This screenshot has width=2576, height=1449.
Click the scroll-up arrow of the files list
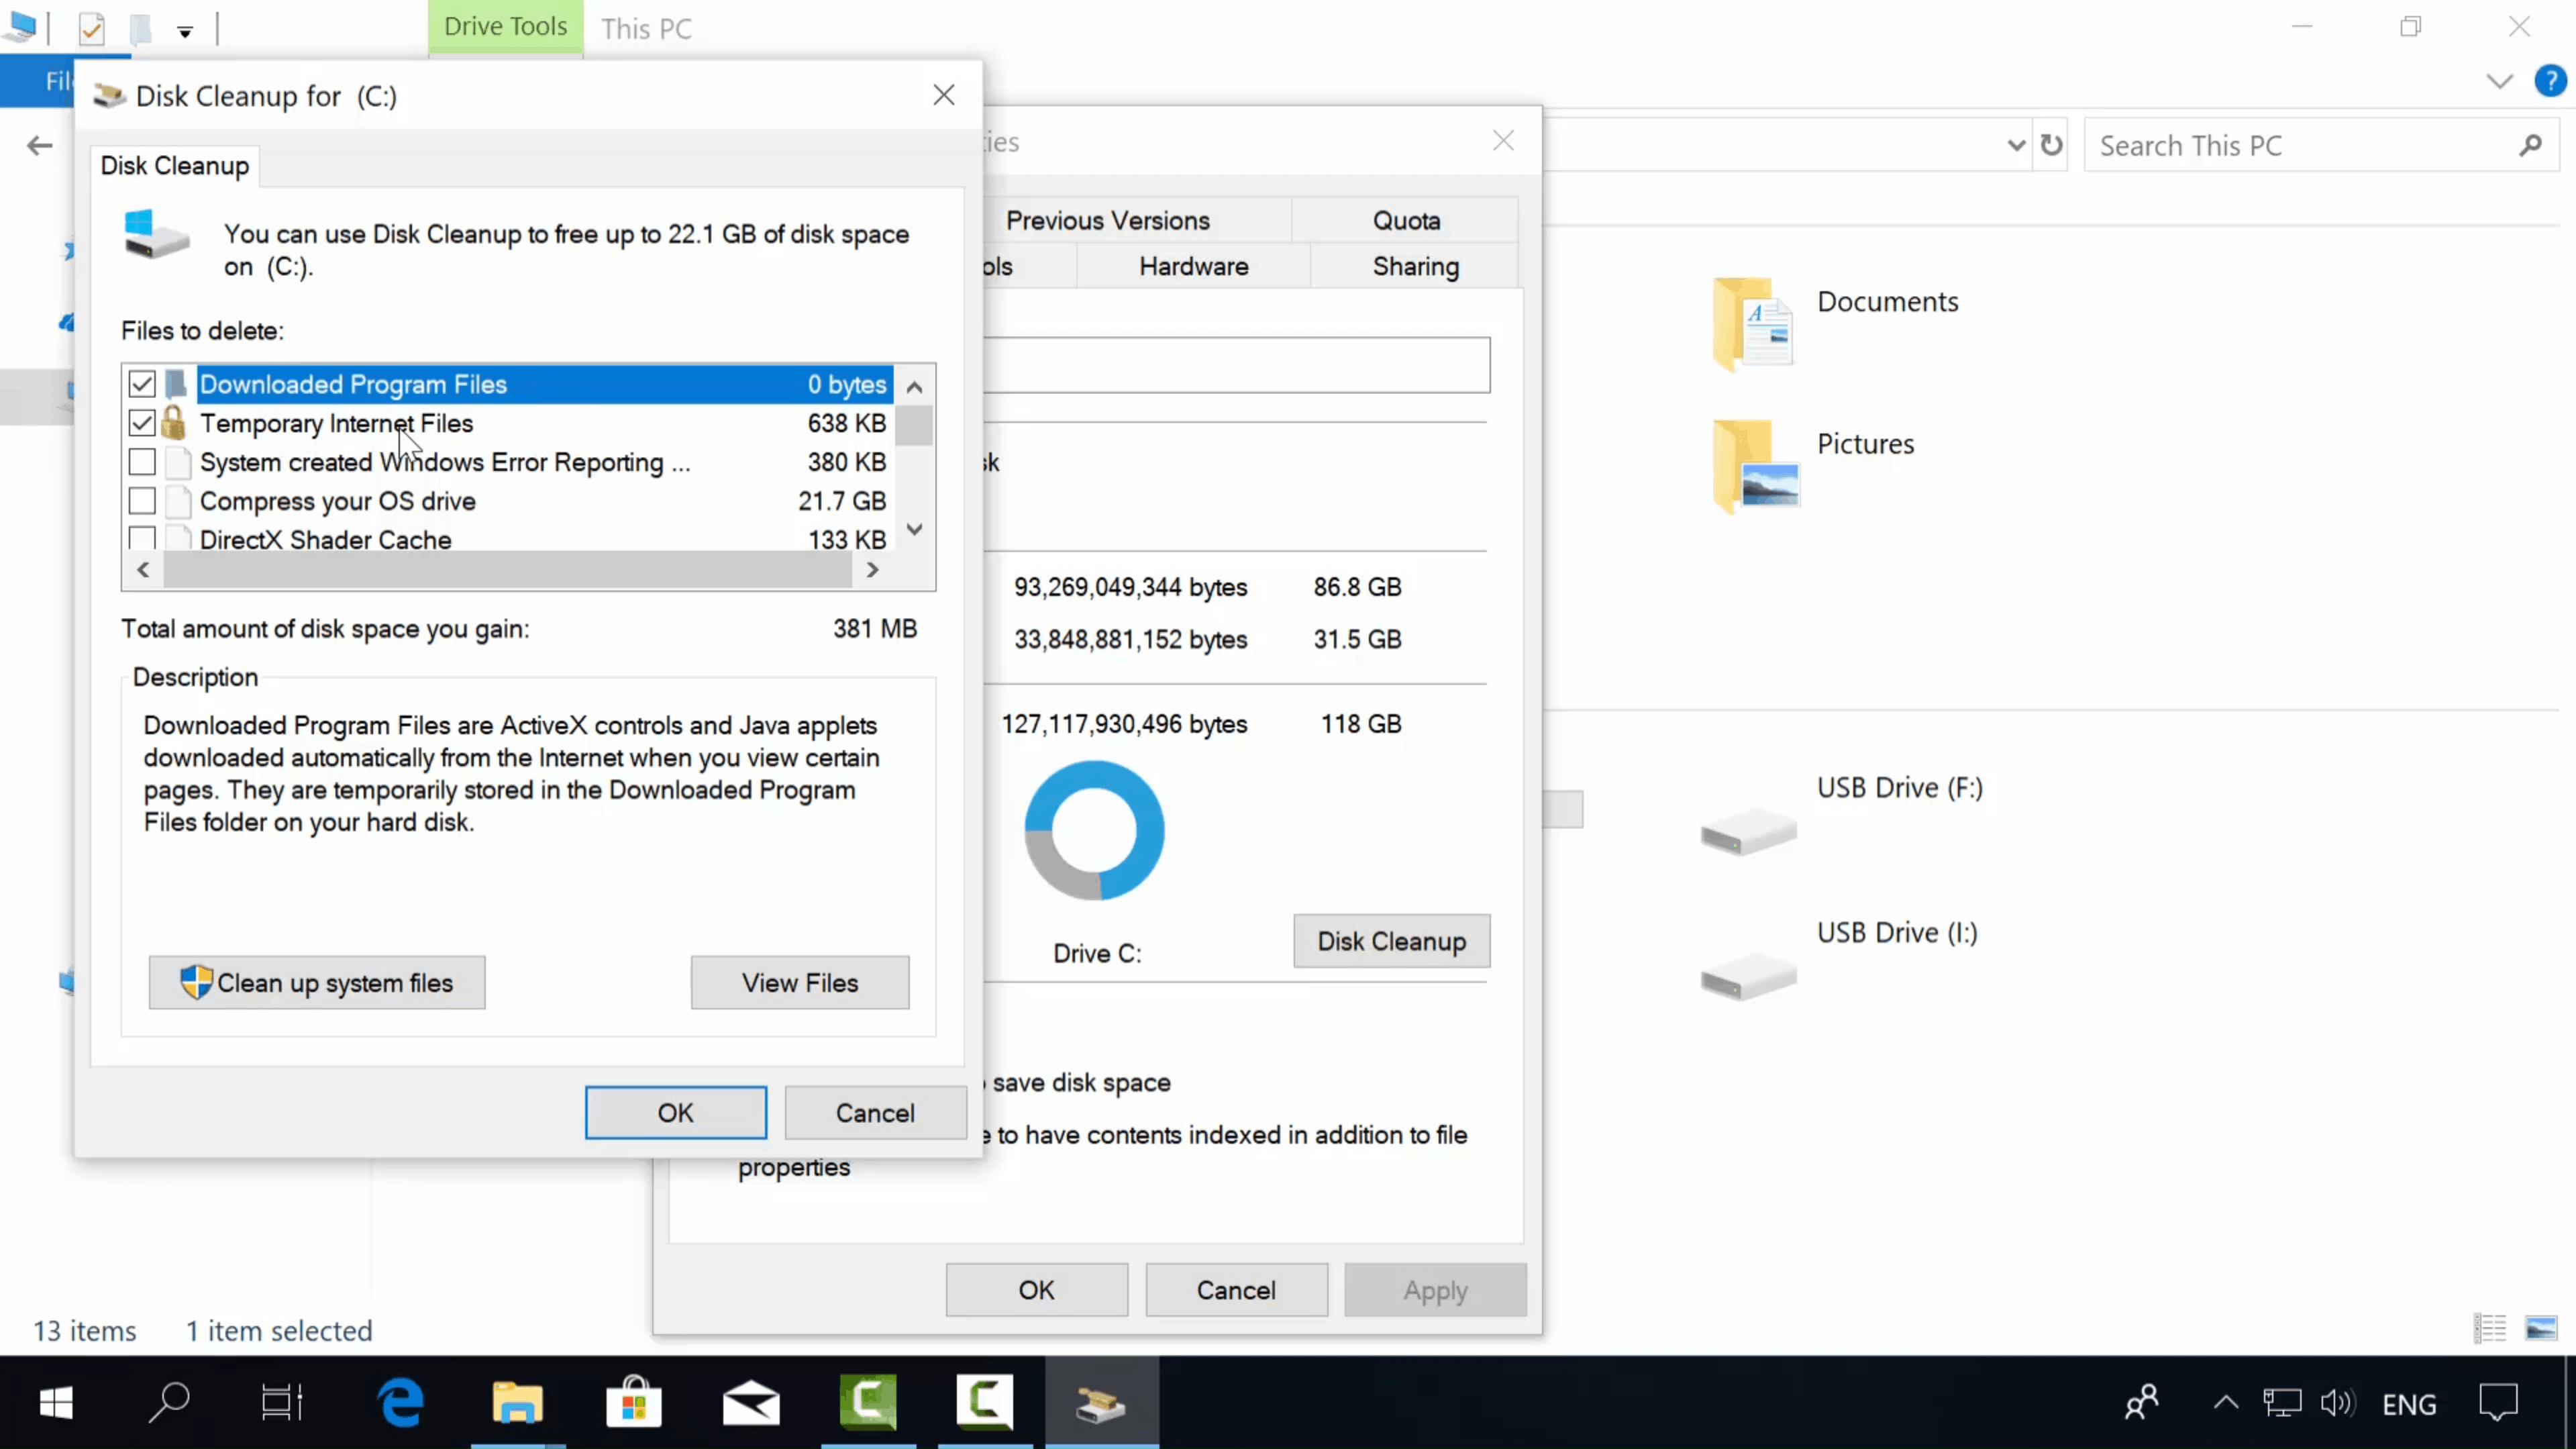[x=914, y=387]
